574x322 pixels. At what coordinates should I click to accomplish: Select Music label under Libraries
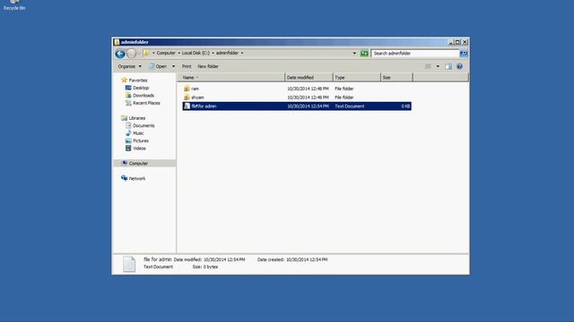(138, 133)
